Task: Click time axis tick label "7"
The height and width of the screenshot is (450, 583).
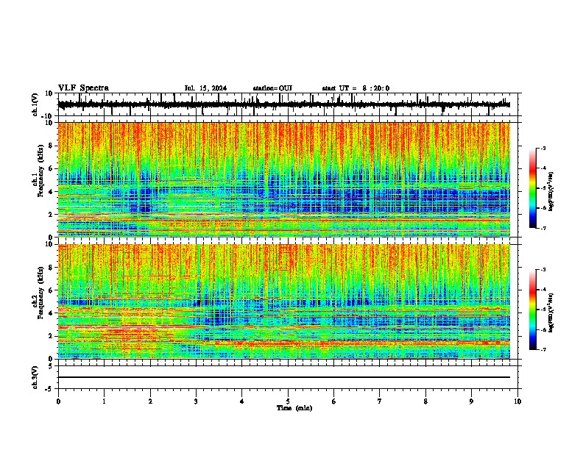Action: [x=380, y=401]
